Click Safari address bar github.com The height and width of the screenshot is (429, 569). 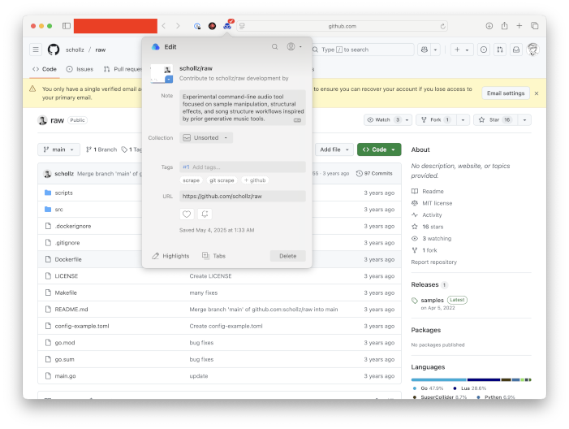343,26
